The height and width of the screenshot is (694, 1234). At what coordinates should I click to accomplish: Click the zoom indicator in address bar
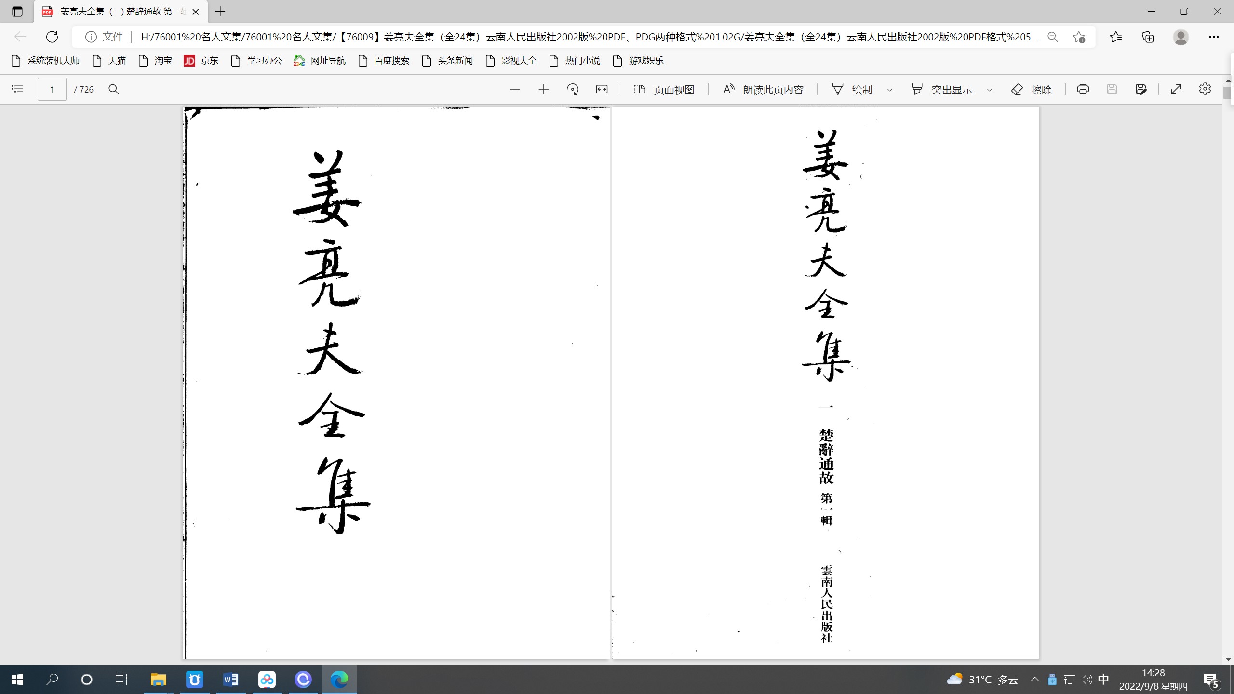1053,37
